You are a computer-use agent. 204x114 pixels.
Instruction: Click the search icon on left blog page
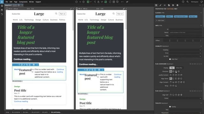[56, 14]
